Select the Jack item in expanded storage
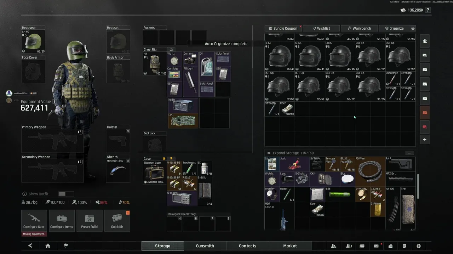Image resolution: width=453 pixels, height=254 pixels. pos(294,164)
